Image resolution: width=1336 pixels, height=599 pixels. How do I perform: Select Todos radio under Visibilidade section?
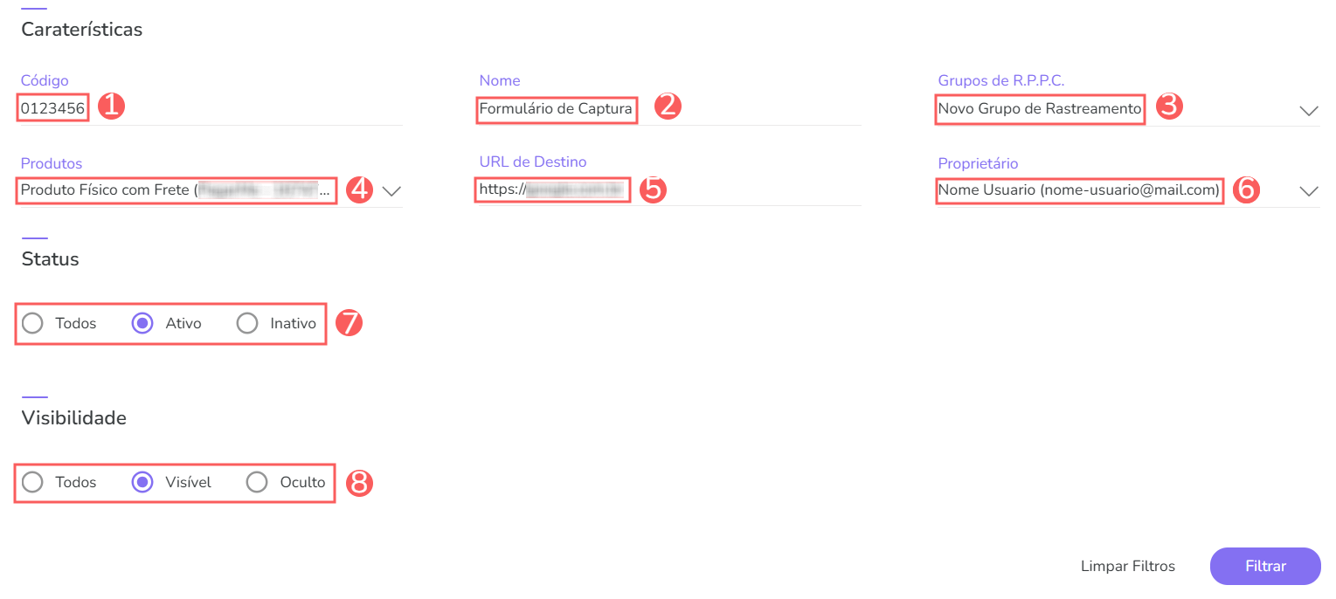click(32, 482)
